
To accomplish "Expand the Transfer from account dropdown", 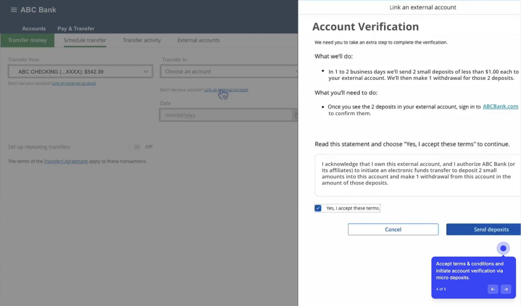I will [x=80, y=71].
